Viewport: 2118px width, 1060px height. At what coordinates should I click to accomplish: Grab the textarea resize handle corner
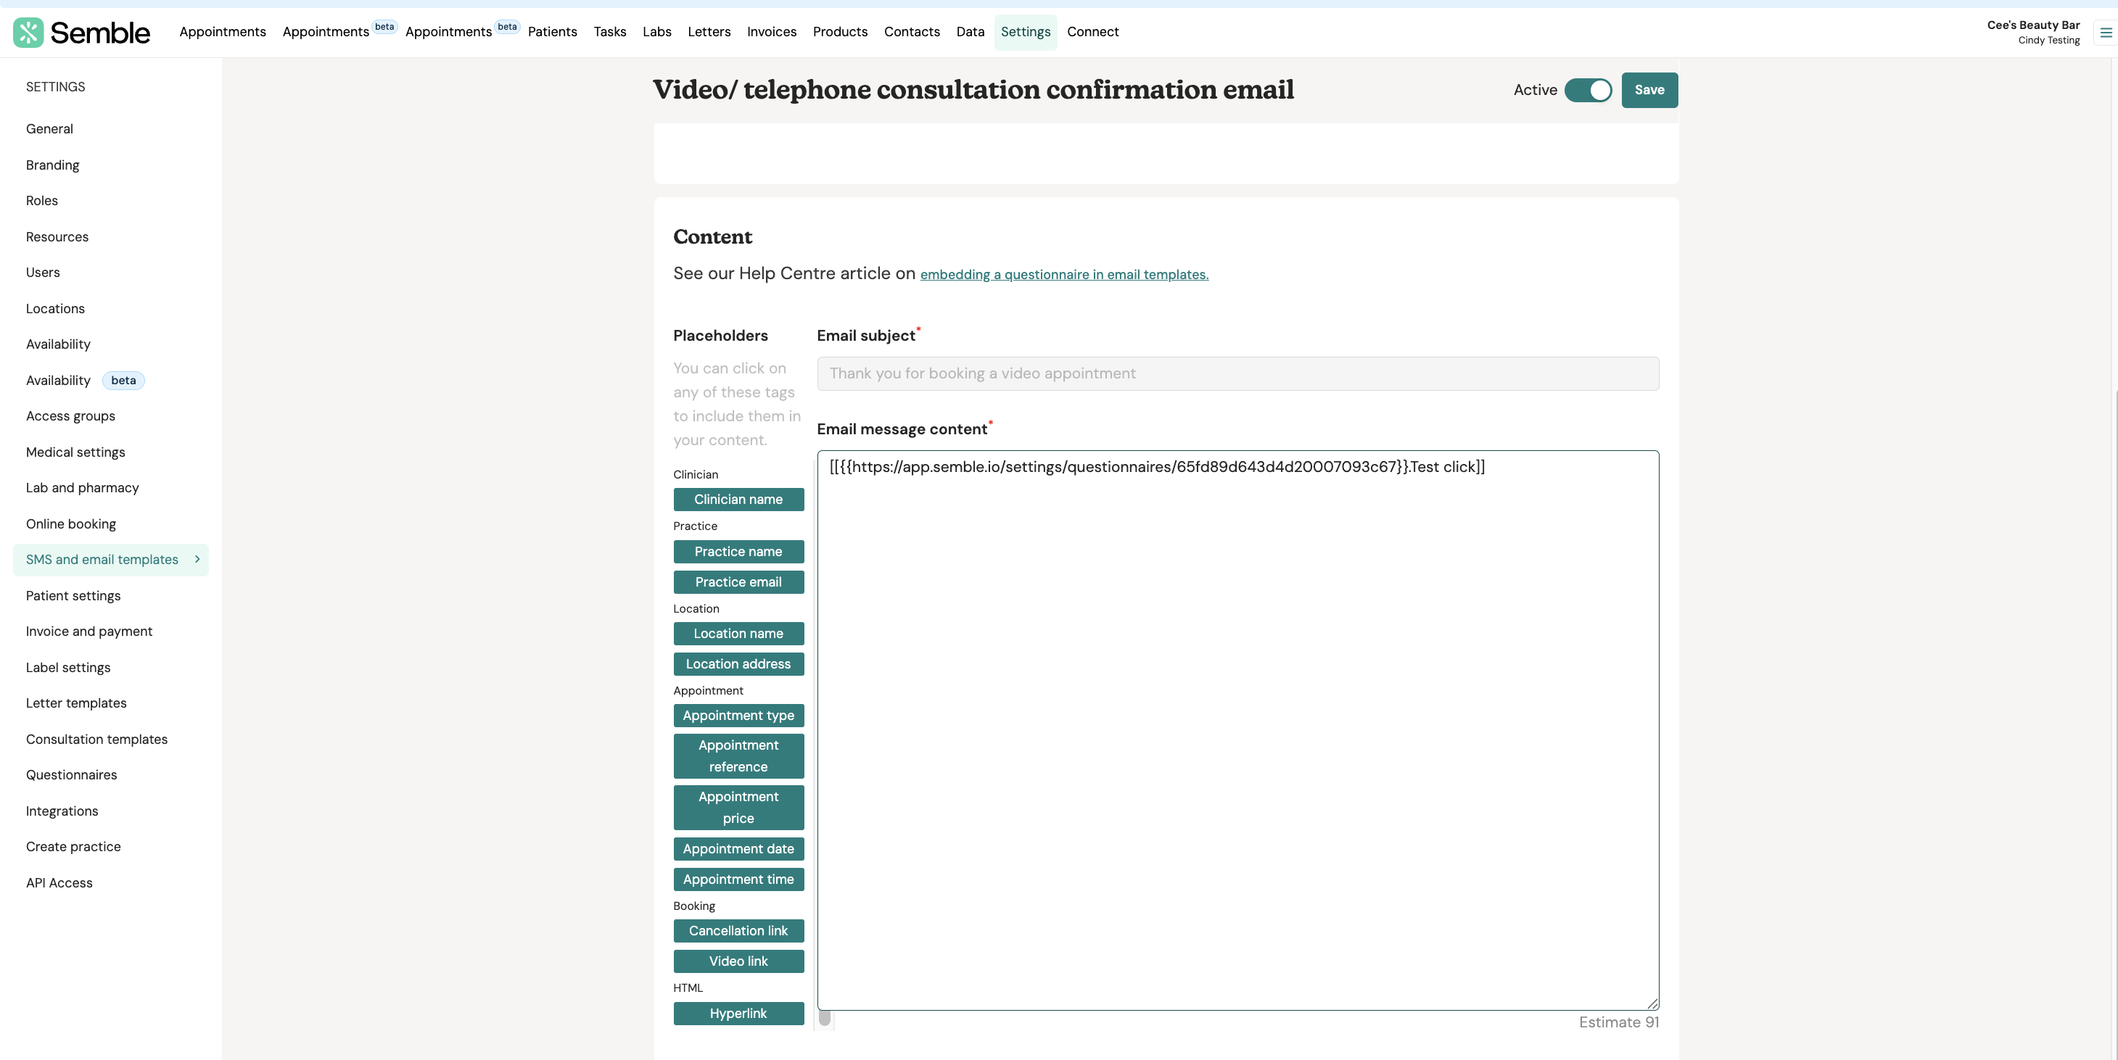(1652, 1003)
